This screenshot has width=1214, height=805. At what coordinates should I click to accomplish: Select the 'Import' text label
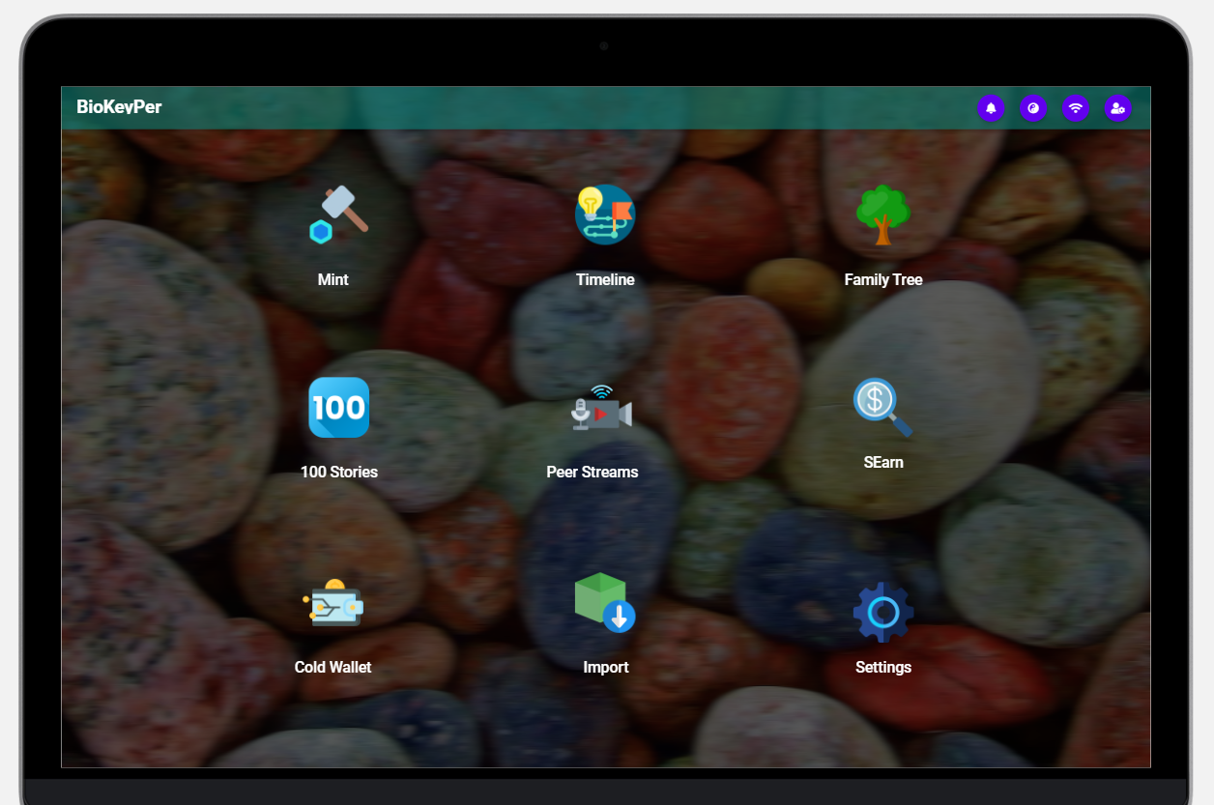click(x=606, y=667)
